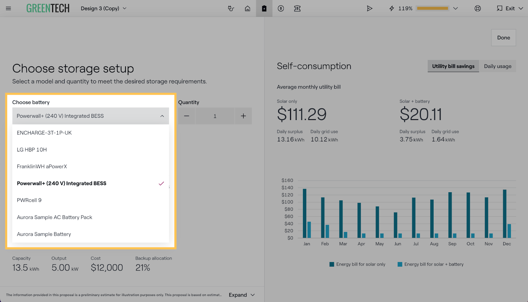Click the 13.5 kWh capacity value
This screenshot has width=528, height=302.
point(26,268)
